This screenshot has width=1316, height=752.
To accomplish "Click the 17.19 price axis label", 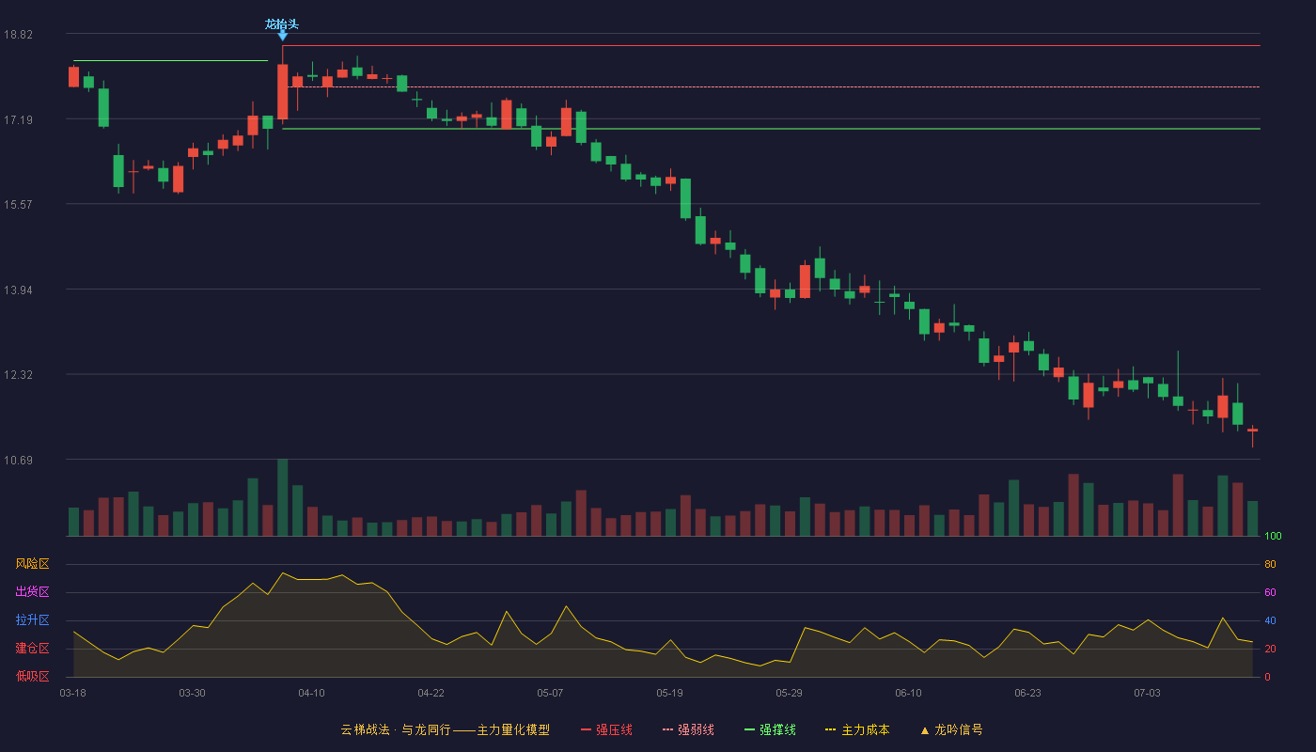I will tap(18, 119).
